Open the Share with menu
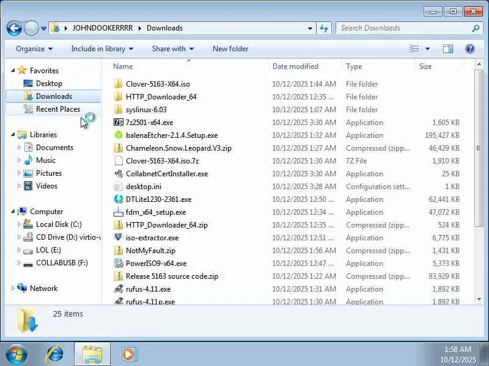This screenshot has height=366, width=489. pos(173,49)
